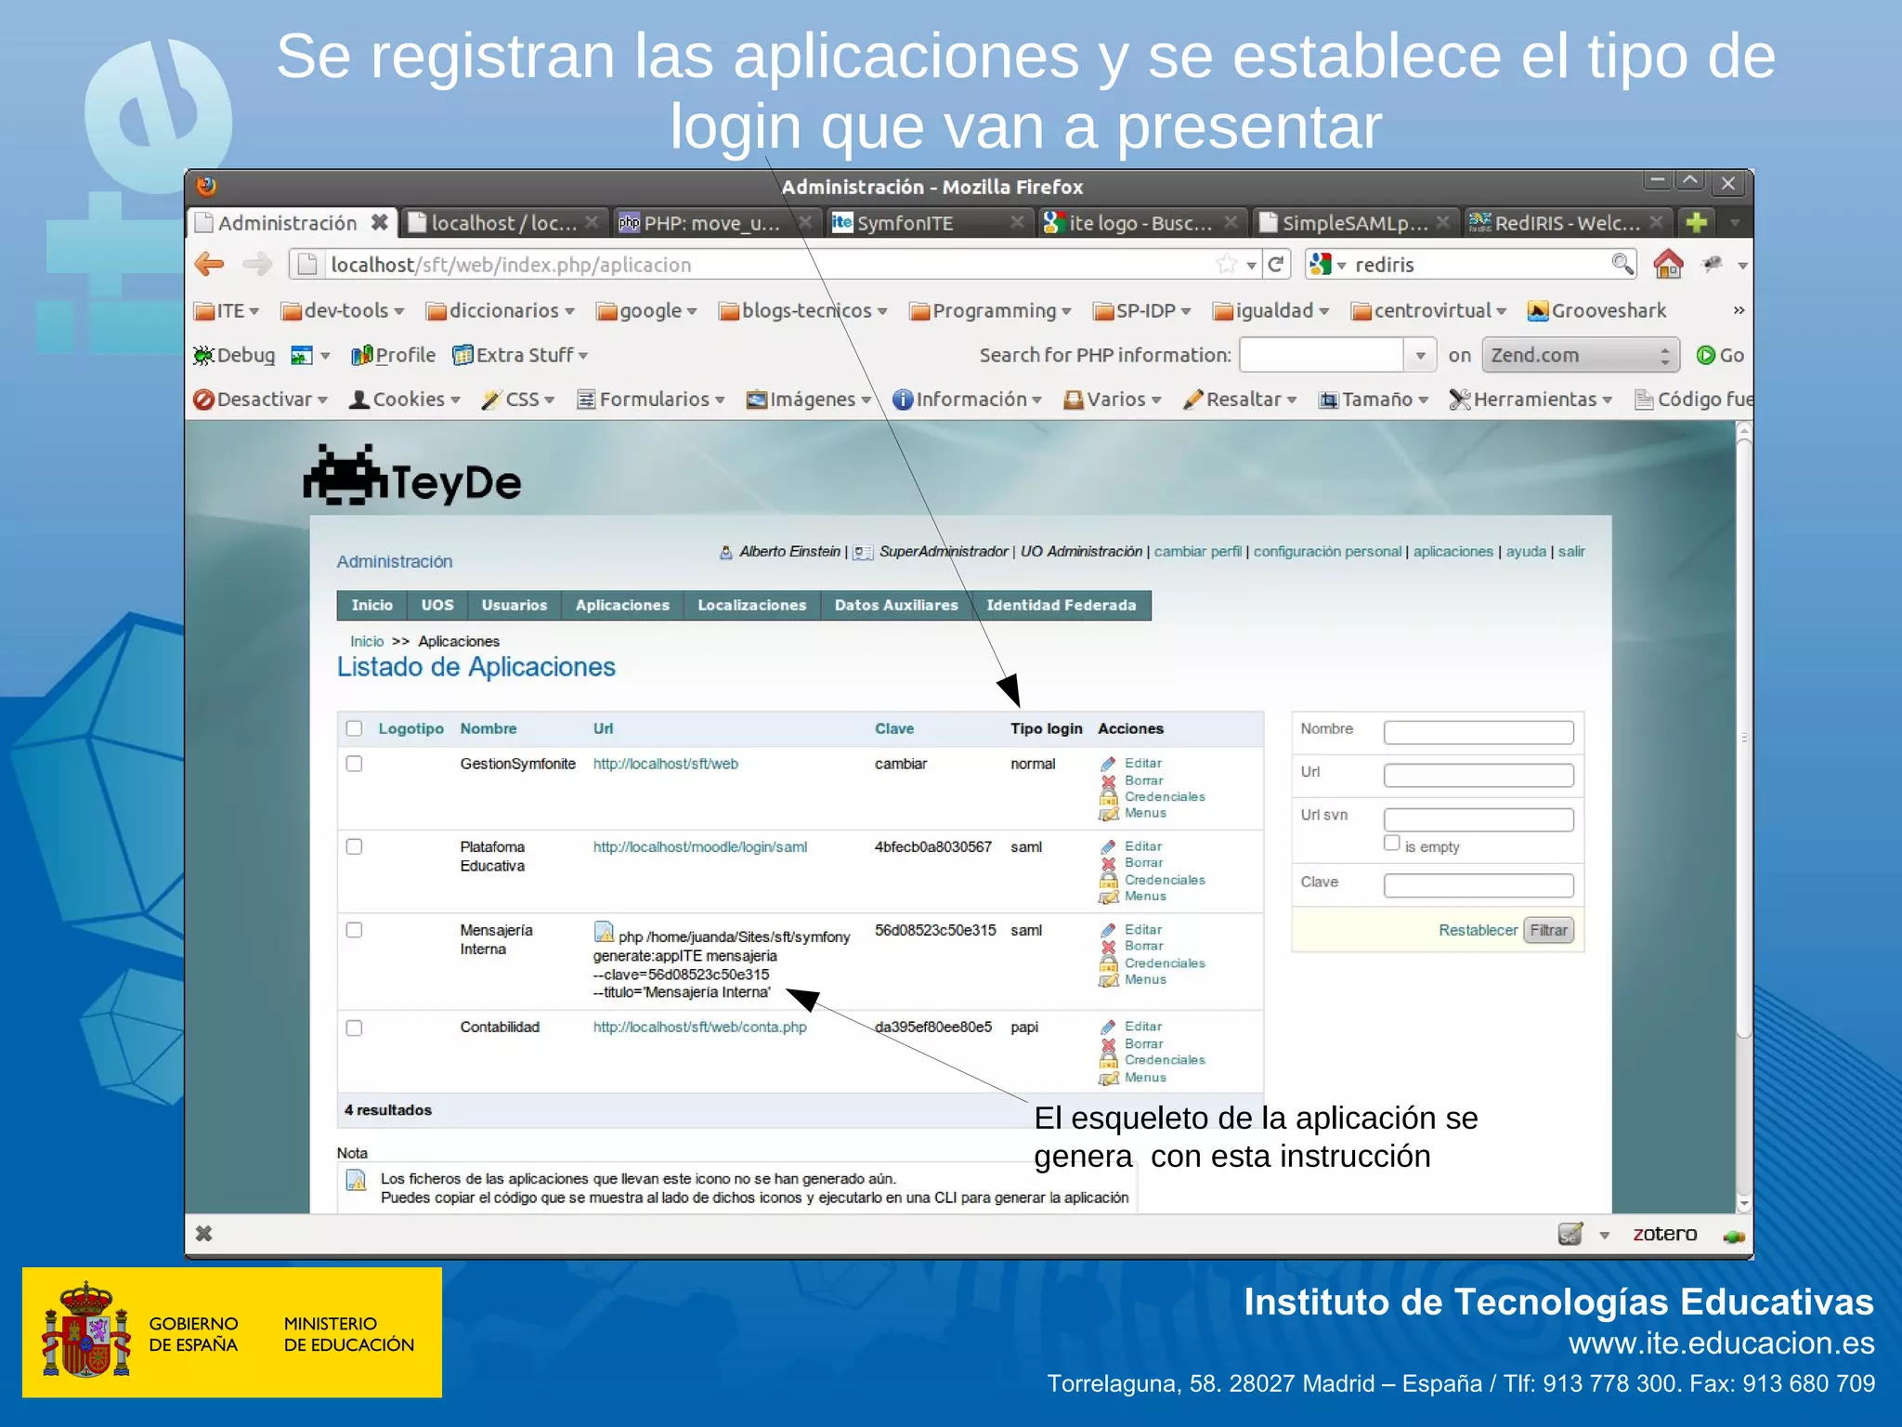Open the Identidad Federada menu item
1902x1427 pixels.
1061,605
